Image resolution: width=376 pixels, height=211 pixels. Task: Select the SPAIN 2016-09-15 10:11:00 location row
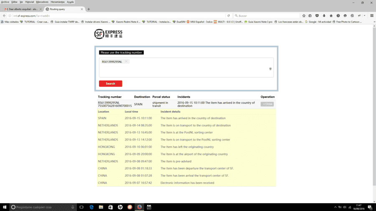tap(186, 118)
